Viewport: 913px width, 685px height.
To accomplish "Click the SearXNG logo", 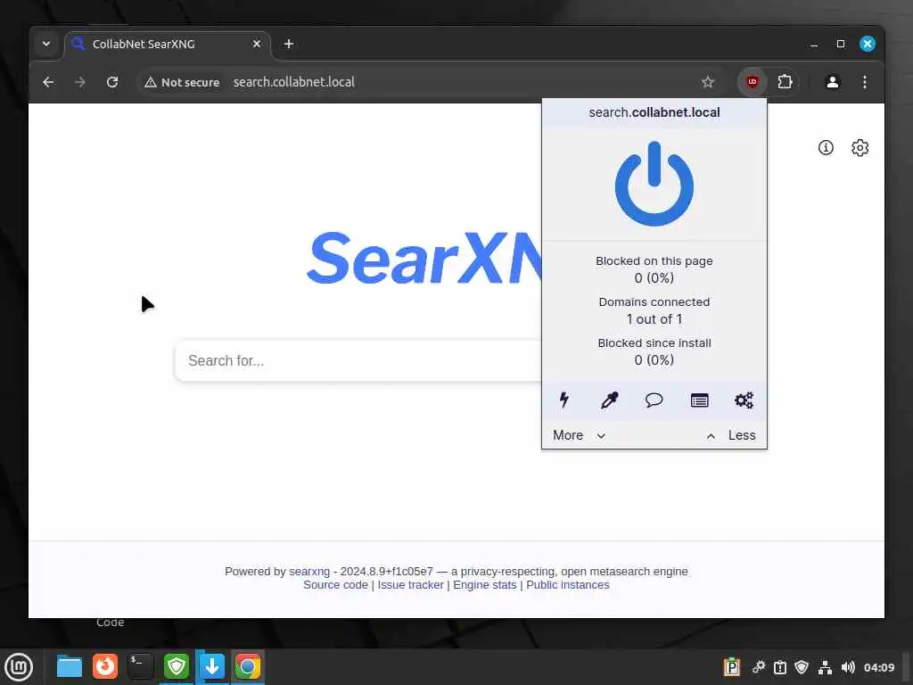I will point(425,258).
